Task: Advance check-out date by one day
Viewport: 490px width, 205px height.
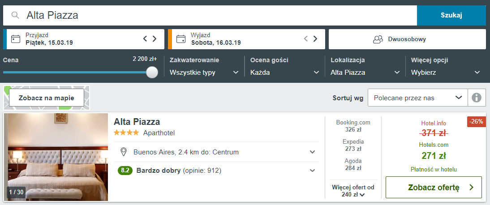Action: point(315,39)
